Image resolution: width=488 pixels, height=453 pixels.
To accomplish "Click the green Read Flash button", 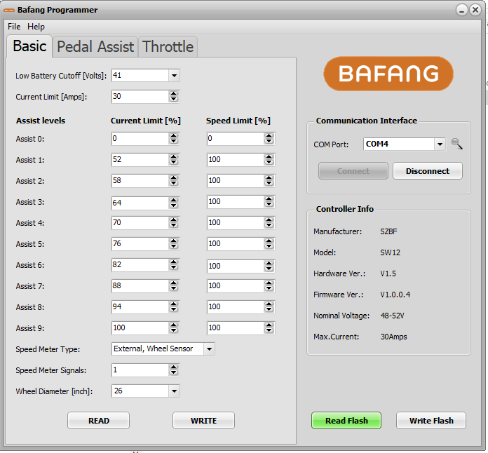I will pyautogui.click(x=346, y=421).
